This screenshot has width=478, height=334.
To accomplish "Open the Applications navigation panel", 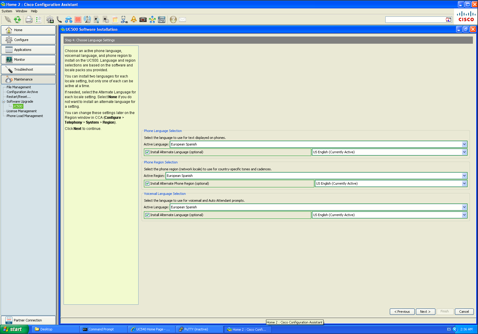I will (28, 50).
